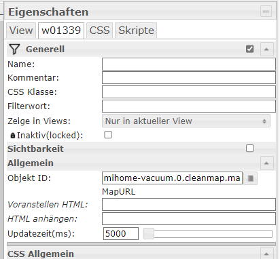This screenshot has width=280, height=259.
Task: Click the Voranstellen HTML input field
Action: pos(189,205)
